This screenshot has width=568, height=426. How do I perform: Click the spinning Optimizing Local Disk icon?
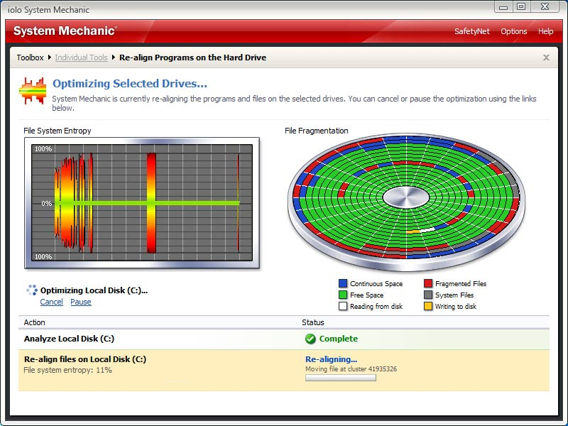(x=31, y=290)
